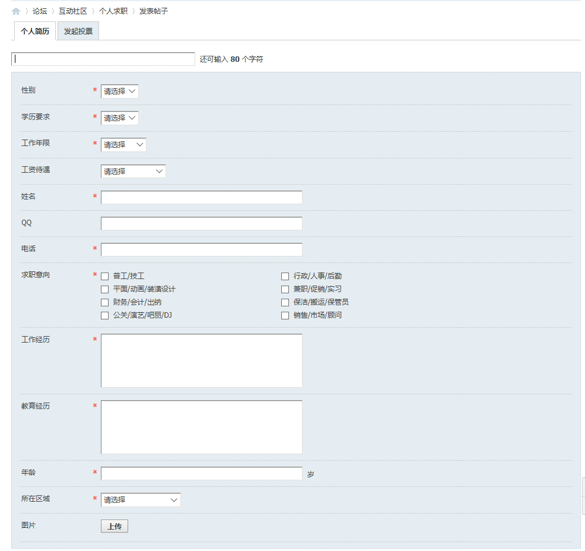The height and width of the screenshot is (551, 585).
Task: Check the 公关/演艺/吧丽/DJ checkbox
Action: (105, 315)
